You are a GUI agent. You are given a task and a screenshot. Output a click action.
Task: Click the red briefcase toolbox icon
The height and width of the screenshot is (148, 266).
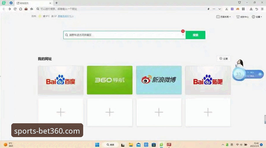tap(26, 9)
